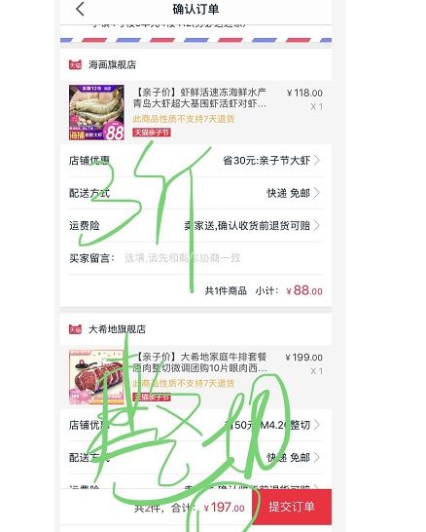Open the steak product thumbnail

(96, 377)
